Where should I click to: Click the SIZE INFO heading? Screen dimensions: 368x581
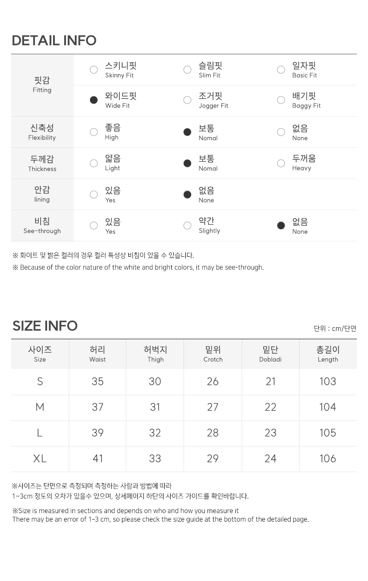click(x=45, y=326)
